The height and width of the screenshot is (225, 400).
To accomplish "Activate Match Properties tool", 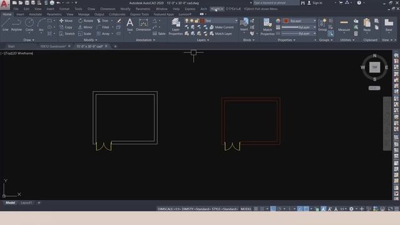I will coord(267,26).
